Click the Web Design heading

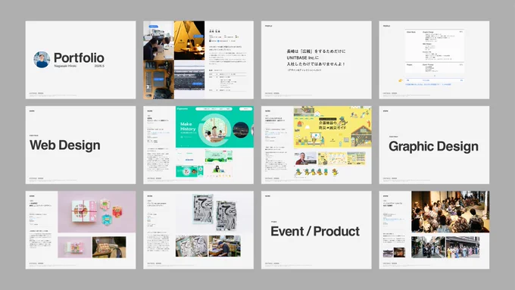click(x=65, y=145)
